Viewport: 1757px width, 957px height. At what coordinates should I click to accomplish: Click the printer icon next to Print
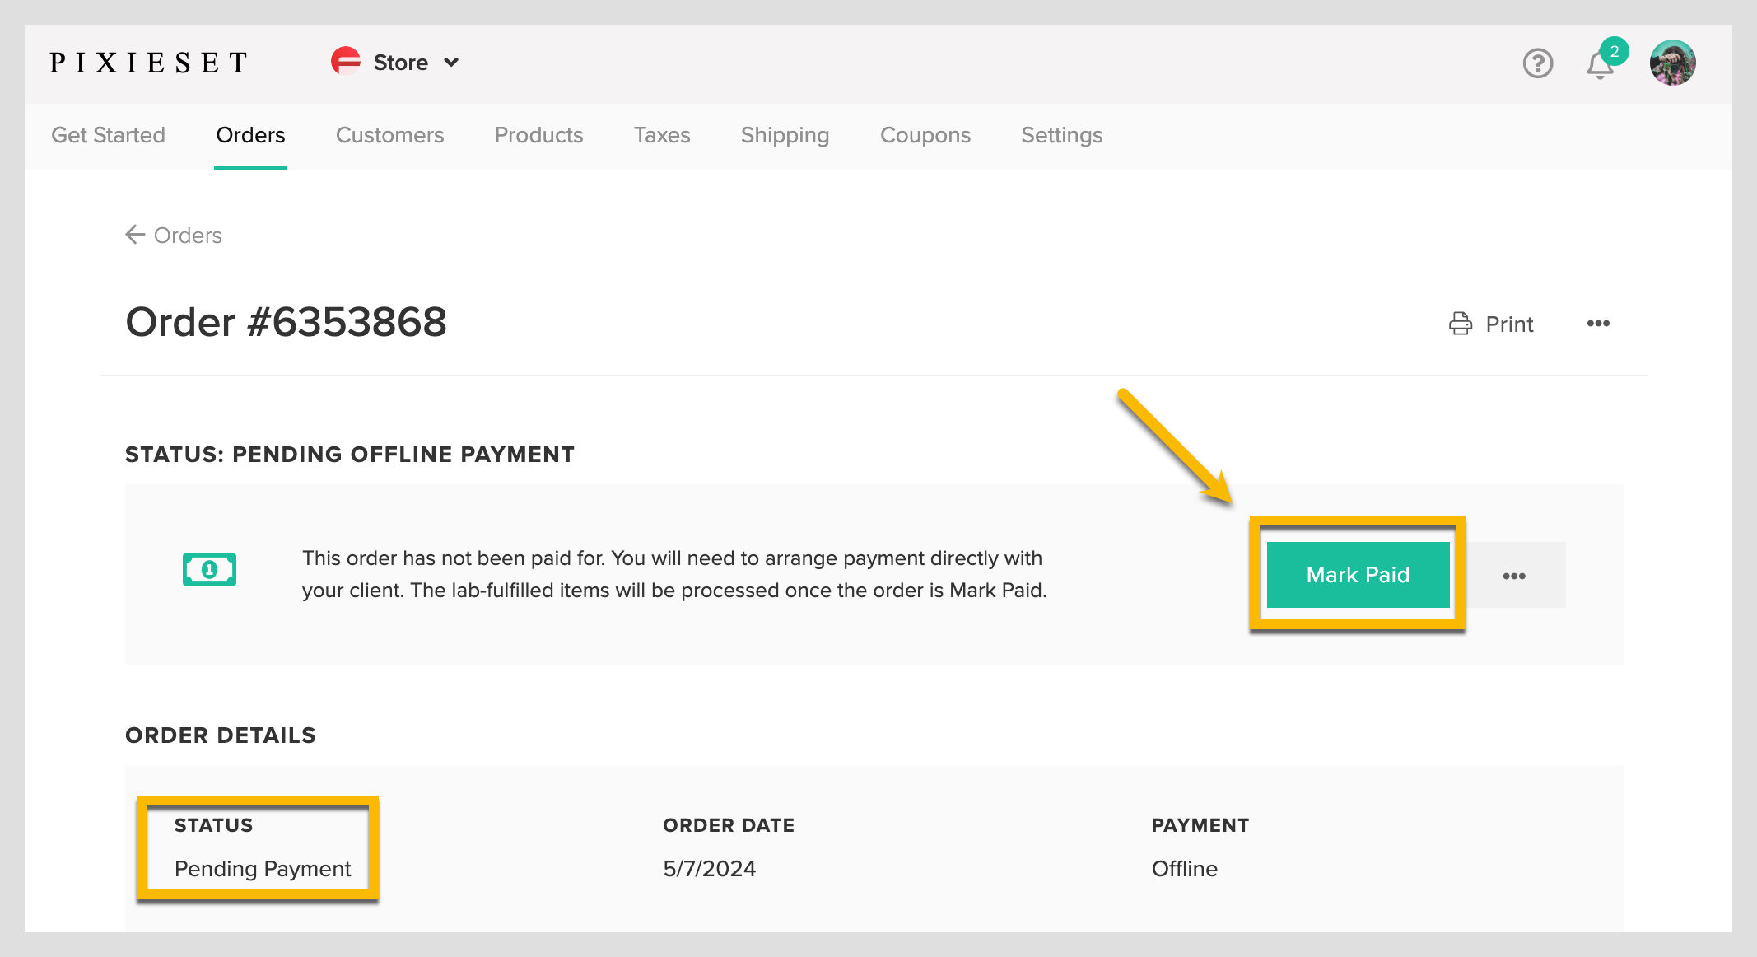(x=1461, y=324)
